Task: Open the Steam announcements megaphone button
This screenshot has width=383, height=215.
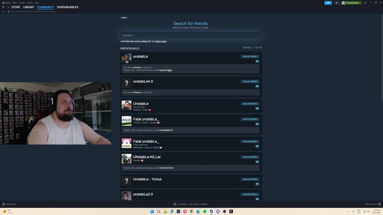Action: click(328, 3)
